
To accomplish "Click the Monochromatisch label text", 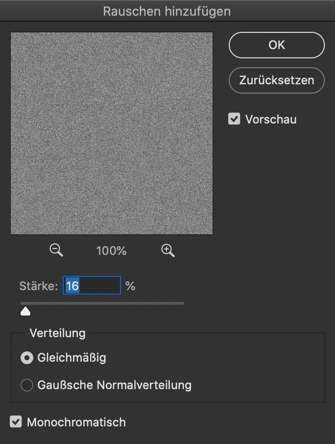I will (x=76, y=422).
